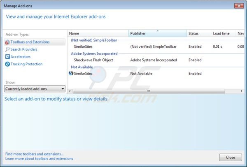The image size is (247, 167).
Task: Click the horizontal scrollbar right arrow
Action: point(242,91)
